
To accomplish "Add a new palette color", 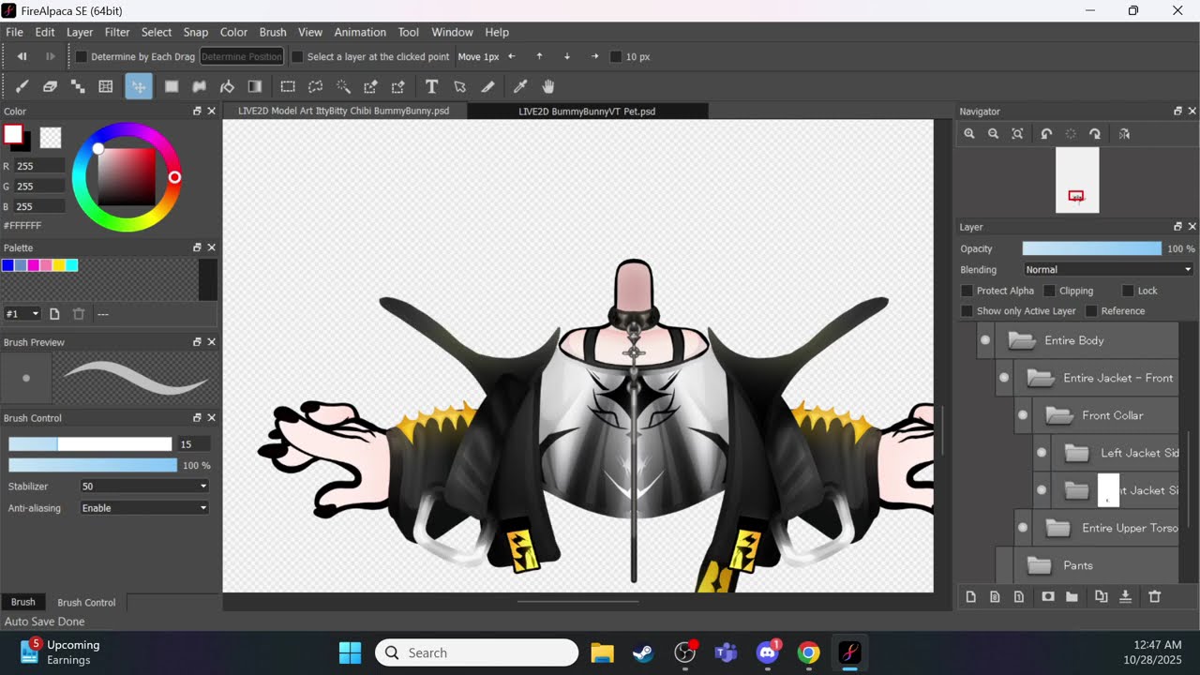I will click(x=54, y=314).
